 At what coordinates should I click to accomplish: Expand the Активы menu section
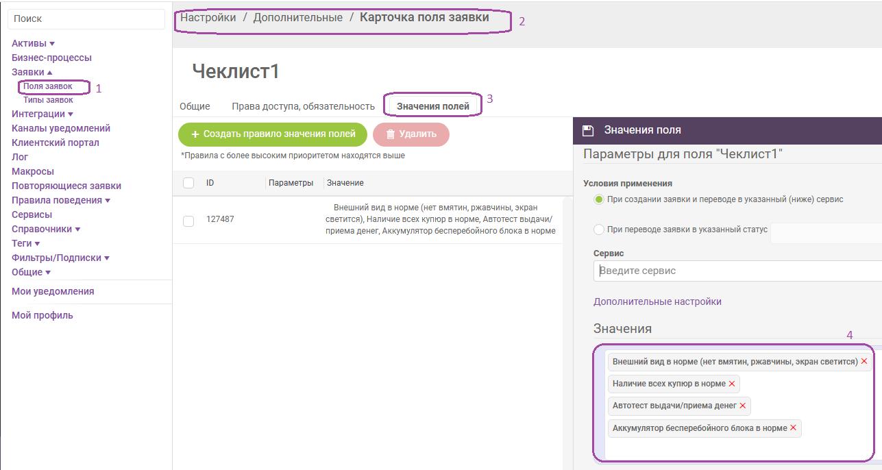click(33, 44)
